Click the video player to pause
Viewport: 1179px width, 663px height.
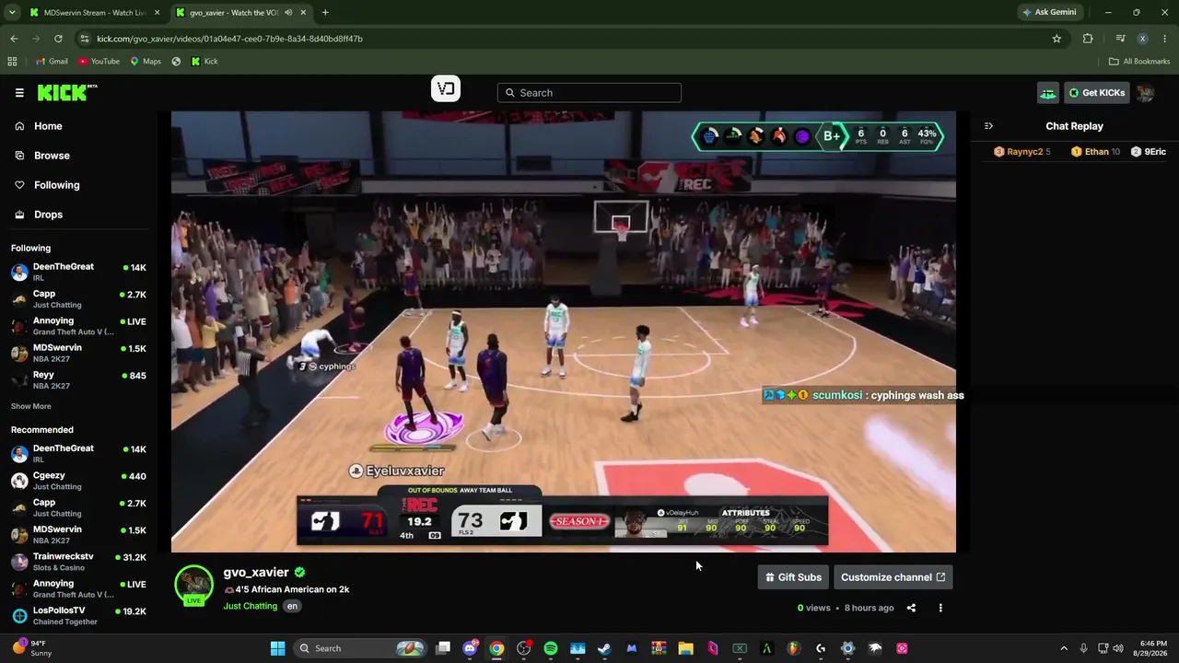tap(564, 331)
